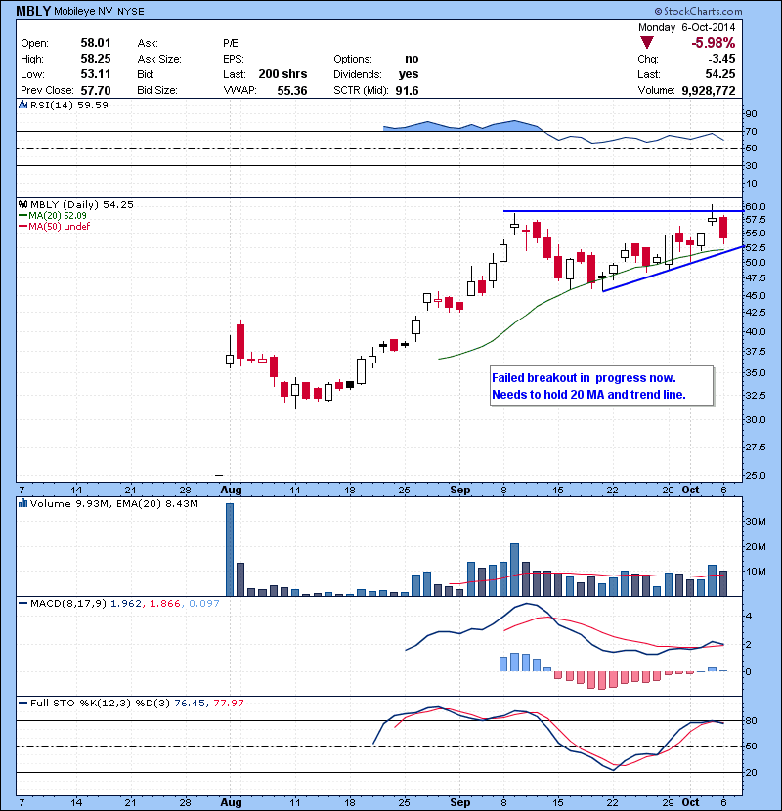Click the Mobileye NV company name

[84, 12]
